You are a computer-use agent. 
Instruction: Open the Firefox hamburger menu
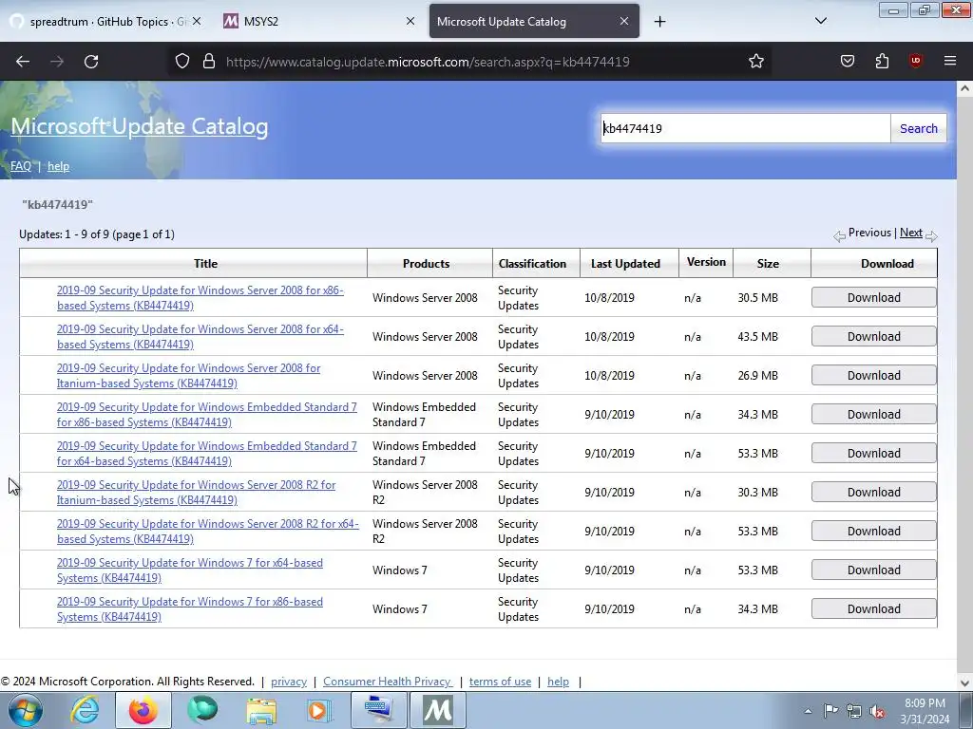[x=950, y=61]
